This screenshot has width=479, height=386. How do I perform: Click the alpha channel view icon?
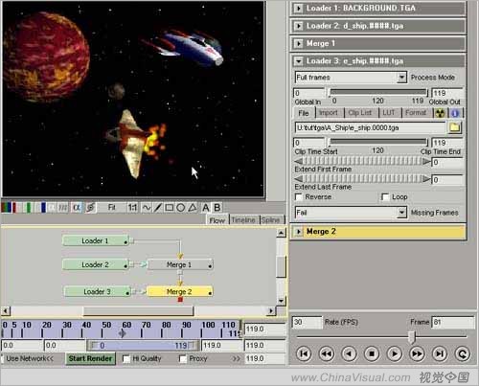[77, 208]
